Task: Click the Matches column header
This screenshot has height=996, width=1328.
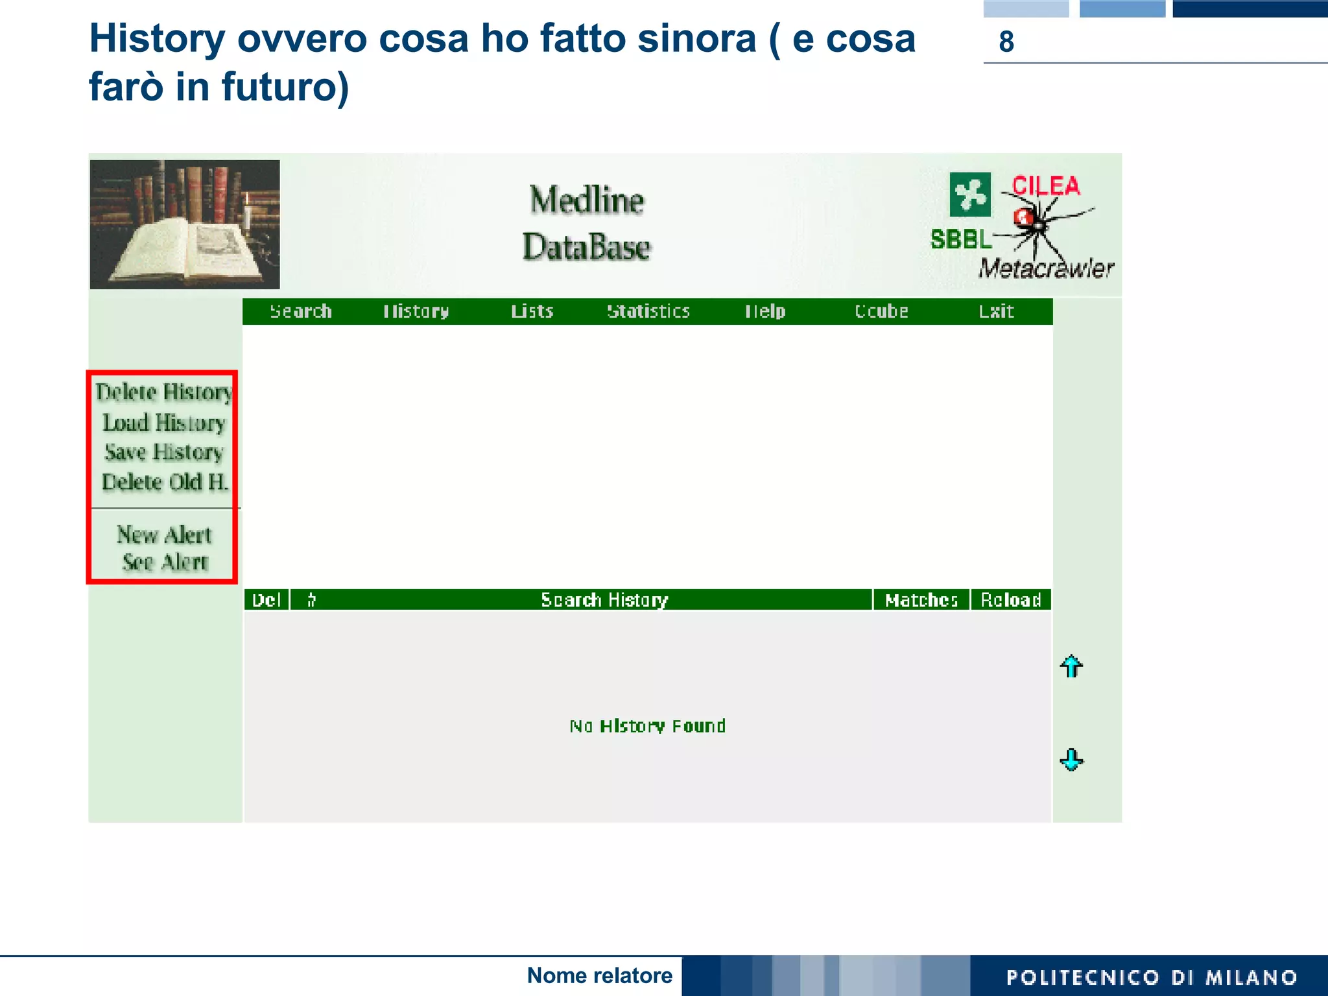Action: click(921, 600)
